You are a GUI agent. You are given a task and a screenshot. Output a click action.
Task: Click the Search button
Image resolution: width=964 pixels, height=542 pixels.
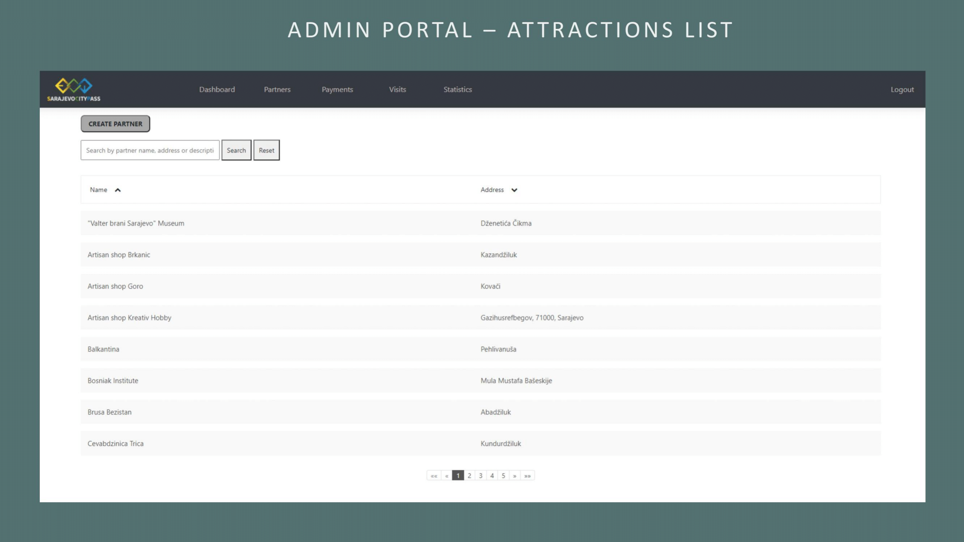click(236, 150)
